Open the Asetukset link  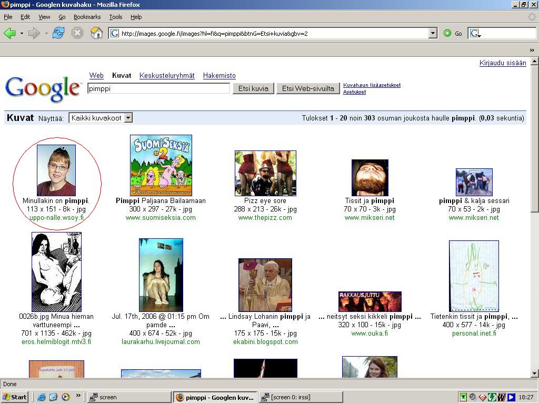click(x=354, y=92)
